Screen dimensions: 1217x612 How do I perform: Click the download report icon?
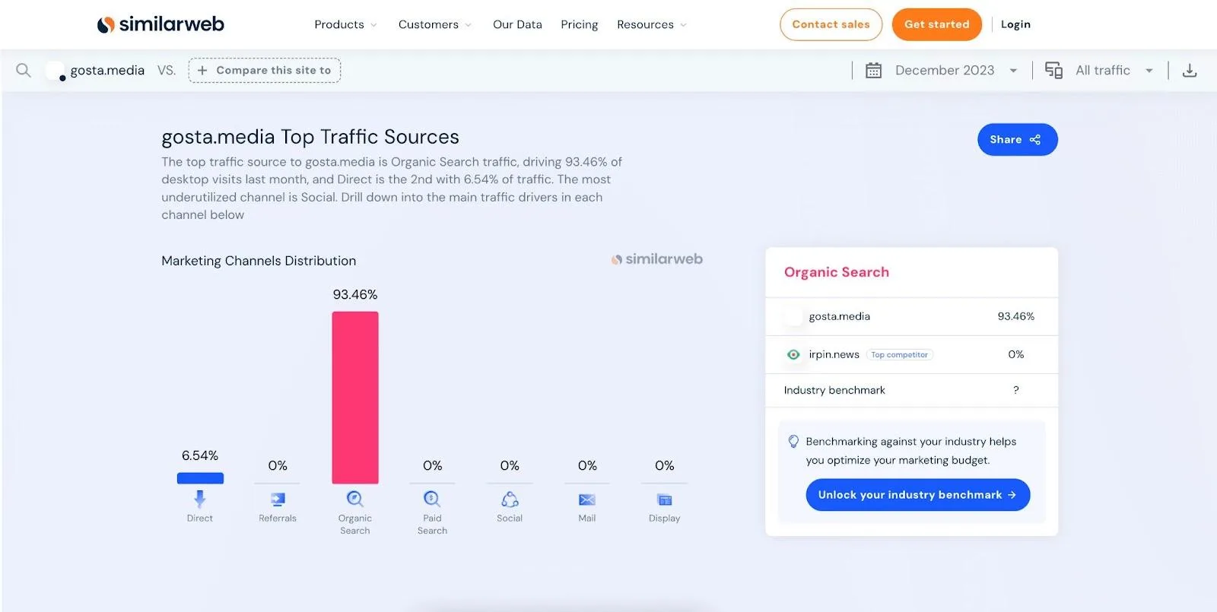pyautogui.click(x=1190, y=70)
